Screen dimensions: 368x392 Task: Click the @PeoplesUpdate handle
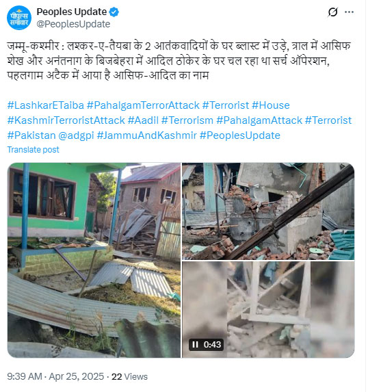(x=73, y=24)
